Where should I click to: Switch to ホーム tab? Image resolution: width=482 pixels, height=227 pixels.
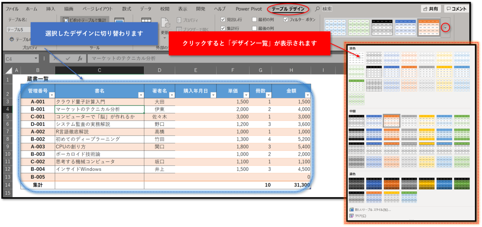click(31, 9)
